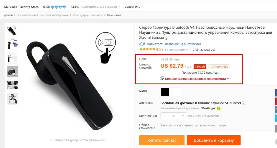Choose the white color option
Viewport: 277px width, 148px height.
(x=176, y=92)
